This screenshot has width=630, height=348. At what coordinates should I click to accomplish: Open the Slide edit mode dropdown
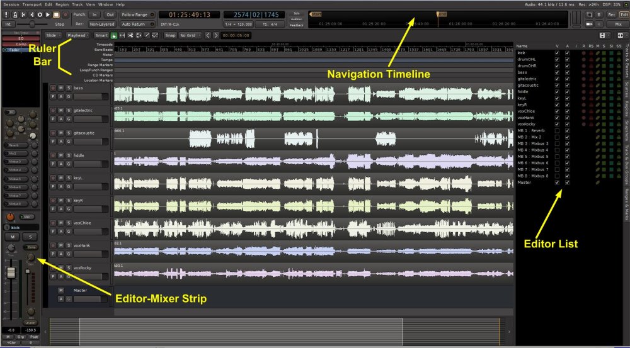tap(54, 35)
